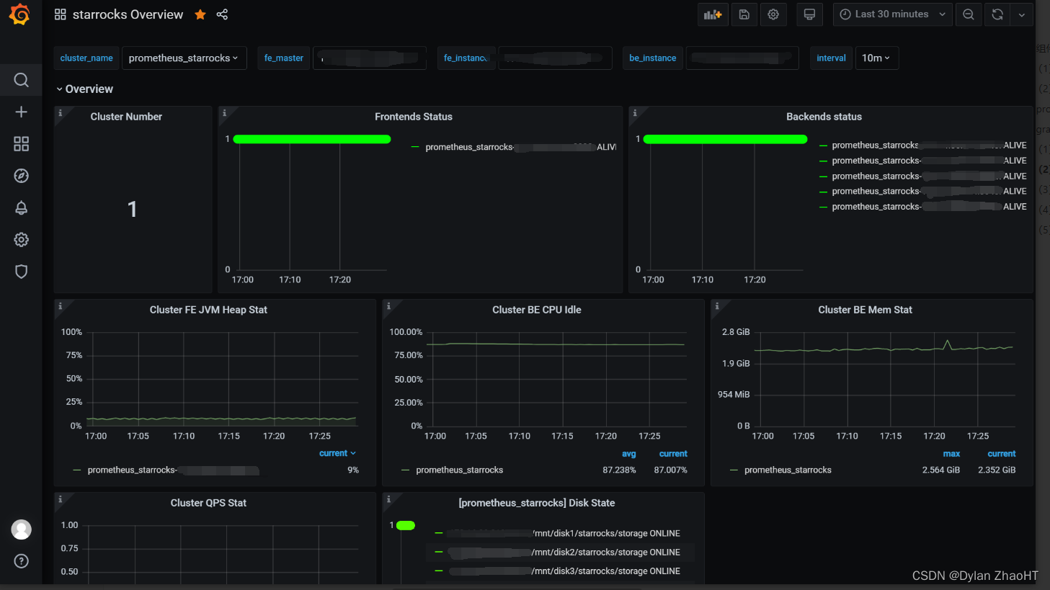This screenshot has height=590, width=1050.
Task: Open the Last 30 minutes time picker
Action: (x=893, y=14)
